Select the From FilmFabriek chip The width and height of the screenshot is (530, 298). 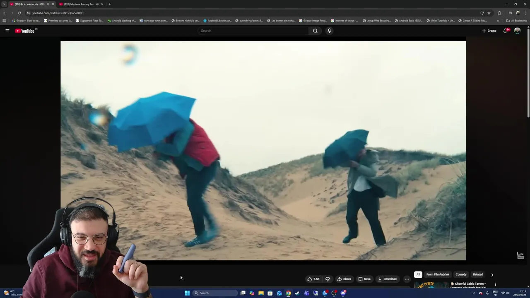pos(438,274)
